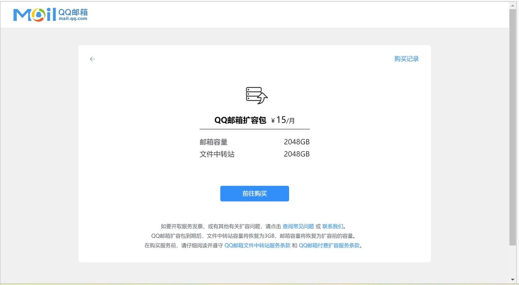Click the left-pointing navigation arrow icon
The width and height of the screenshot is (519, 285).
coord(92,59)
